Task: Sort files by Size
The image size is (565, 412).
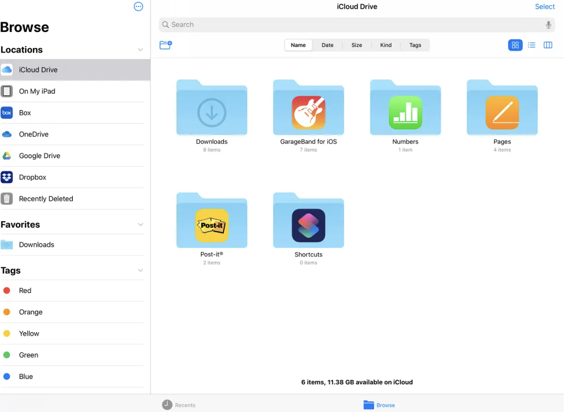Action: click(357, 45)
